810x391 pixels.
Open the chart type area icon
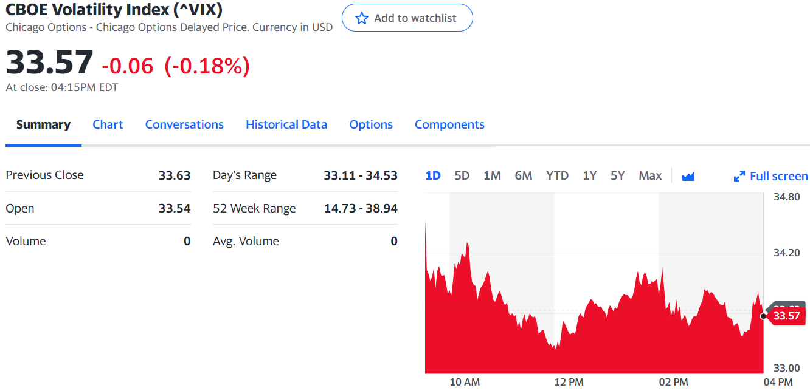tap(688, 176)
